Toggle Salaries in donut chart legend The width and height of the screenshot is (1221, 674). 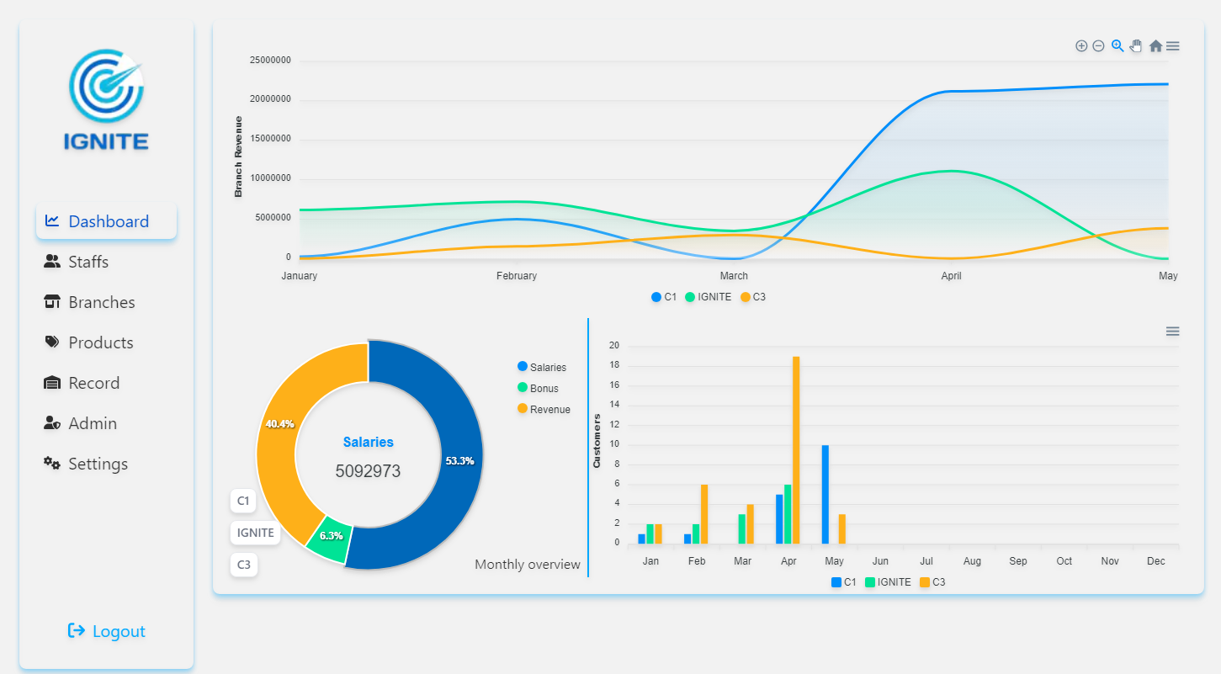pos(542,367)
